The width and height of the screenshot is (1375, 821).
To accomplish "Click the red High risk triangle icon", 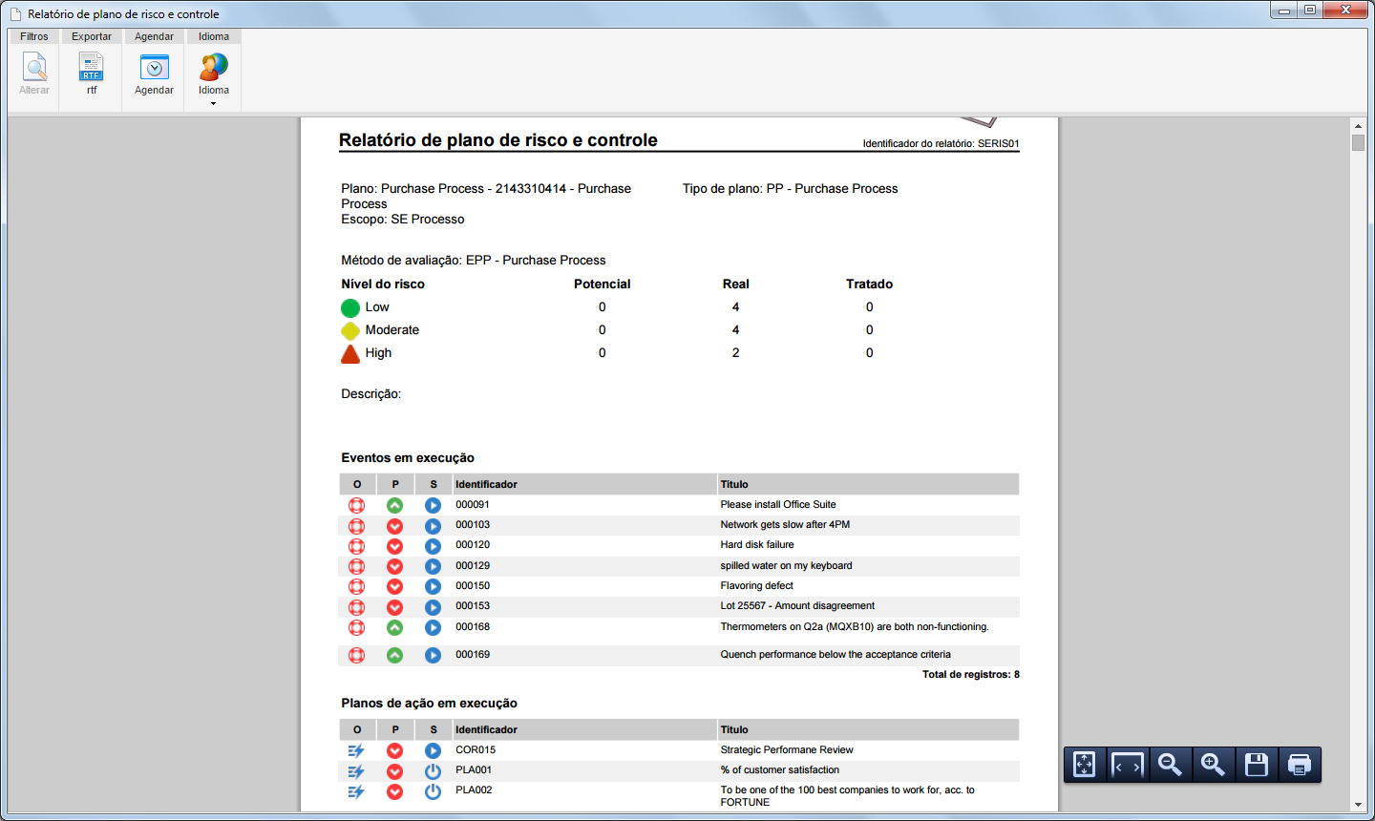I will 350,354.
